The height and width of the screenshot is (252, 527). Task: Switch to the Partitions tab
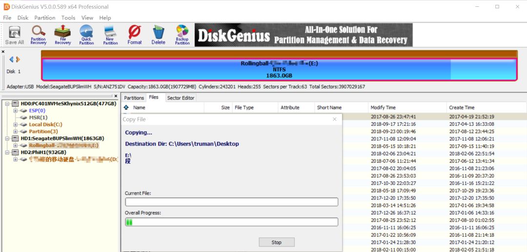(x=134, y=98)
